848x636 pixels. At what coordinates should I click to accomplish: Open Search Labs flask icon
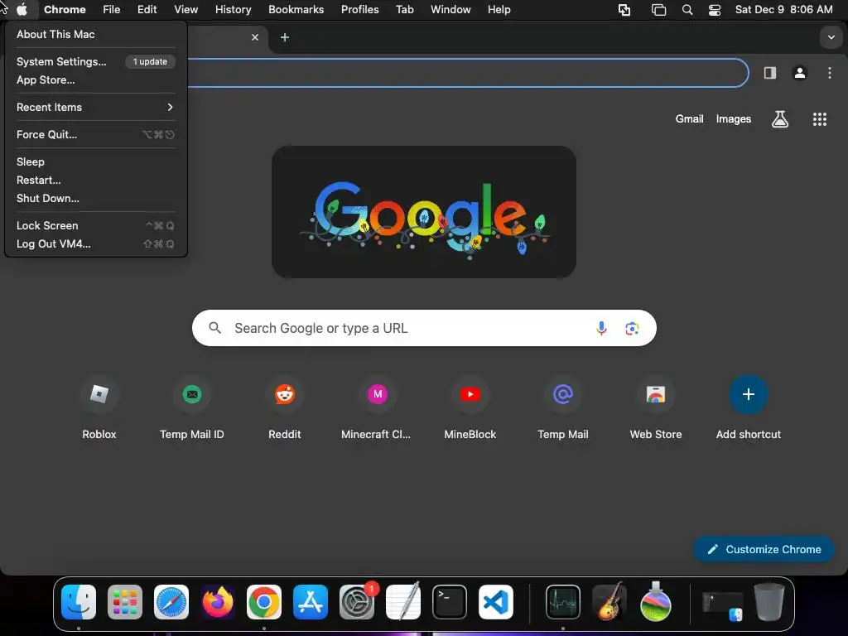click(x=780, y=119)
